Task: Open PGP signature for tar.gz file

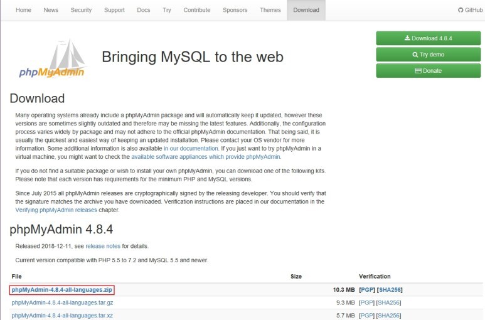Action: click(x=367, y=302)
